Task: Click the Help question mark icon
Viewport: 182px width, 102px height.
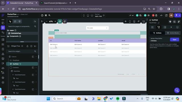Action: pos(42,15)
